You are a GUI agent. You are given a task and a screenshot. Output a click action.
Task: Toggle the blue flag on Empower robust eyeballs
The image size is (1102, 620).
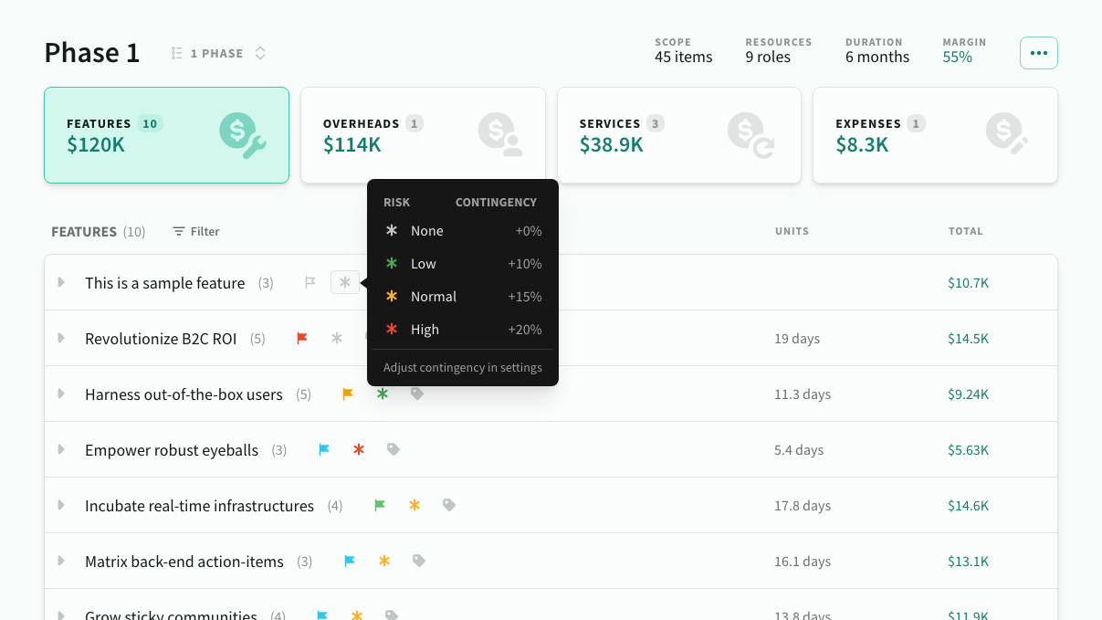coord(324,449)
